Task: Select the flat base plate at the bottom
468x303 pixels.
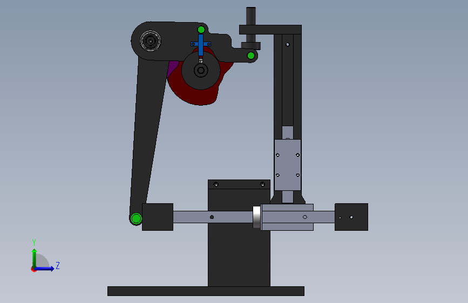Action: pyautogui.click(x=206, y=291)
